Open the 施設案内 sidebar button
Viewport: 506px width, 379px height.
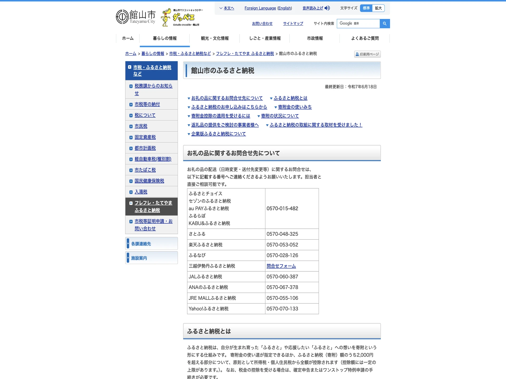tap(152, 258)
